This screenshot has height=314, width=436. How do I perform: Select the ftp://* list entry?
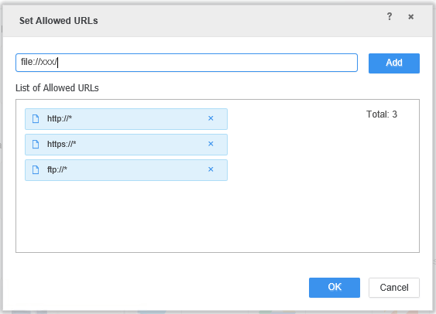[126, 170]
